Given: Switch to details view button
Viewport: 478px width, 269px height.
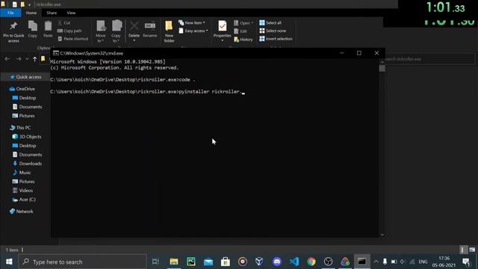Looking at the screenshot, I should (463, 250).
